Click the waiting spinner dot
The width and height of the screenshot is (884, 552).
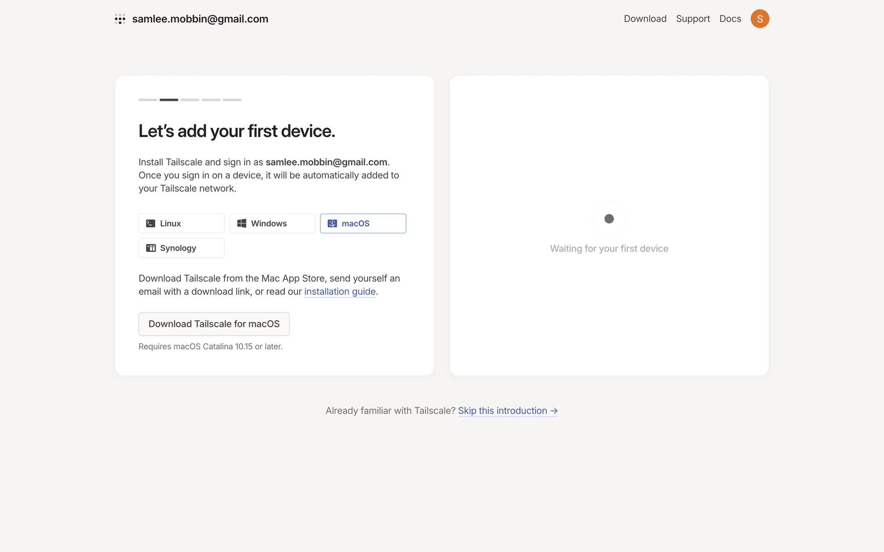click(x=609, y=219)
